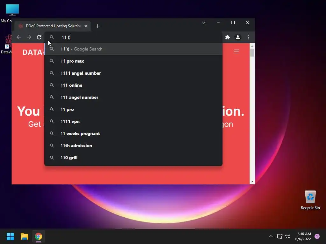Open the Chrome profile avatar icon

coord(237,37)
